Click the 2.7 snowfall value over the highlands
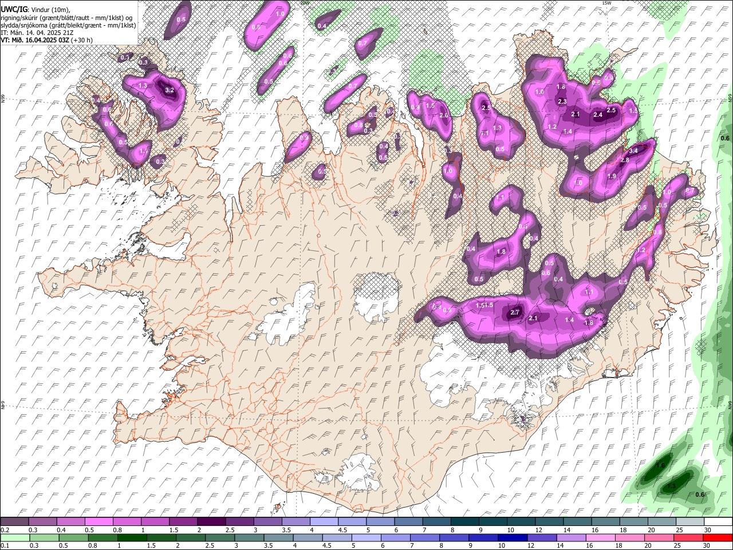 tap(515, 312)
